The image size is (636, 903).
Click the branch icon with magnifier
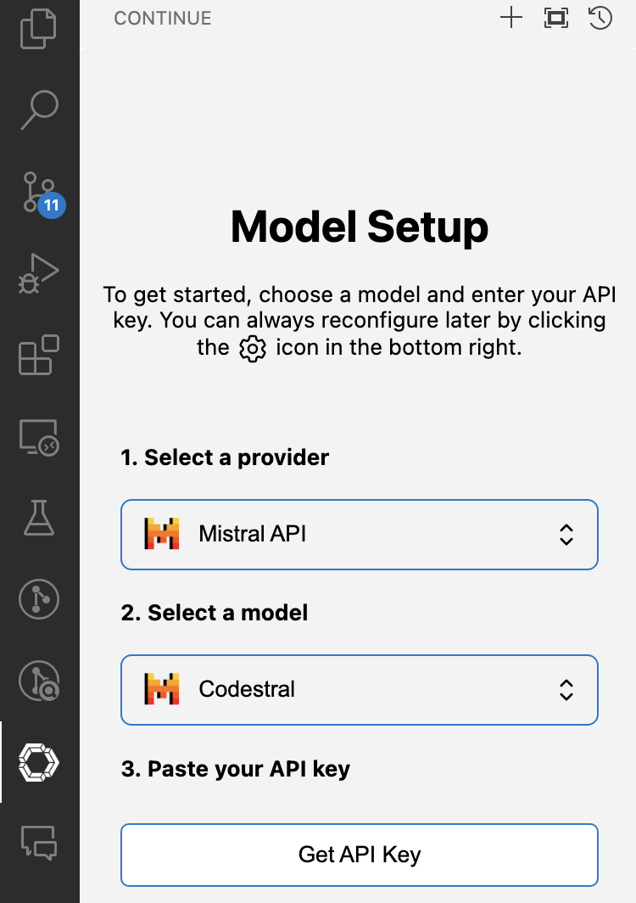coord(39,681)
